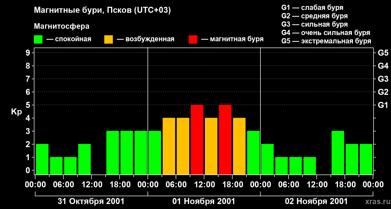Screen dimensions: 391x209
Task: Click the '06:00' time label under 01 Ноября
Action: click(x=176, y=185)
